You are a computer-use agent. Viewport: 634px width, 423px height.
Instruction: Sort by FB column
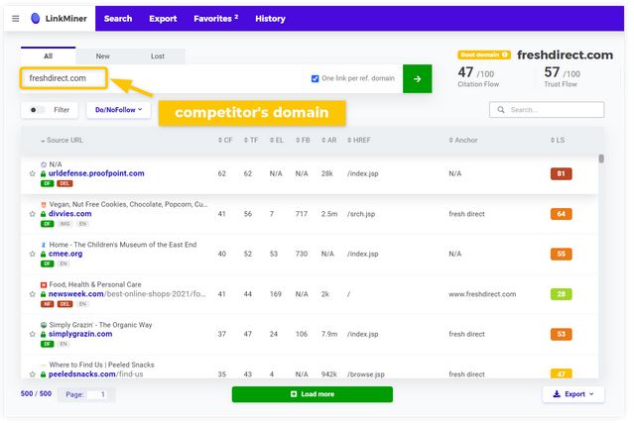pyautogui.click(x=303, y=140)
